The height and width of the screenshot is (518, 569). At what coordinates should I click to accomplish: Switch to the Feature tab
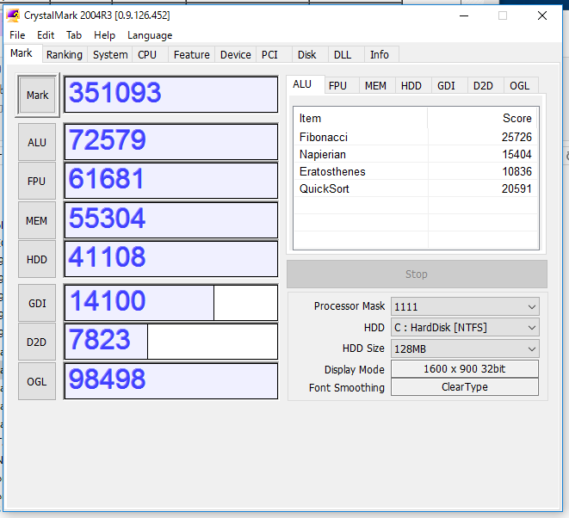(x=192, y=55)
